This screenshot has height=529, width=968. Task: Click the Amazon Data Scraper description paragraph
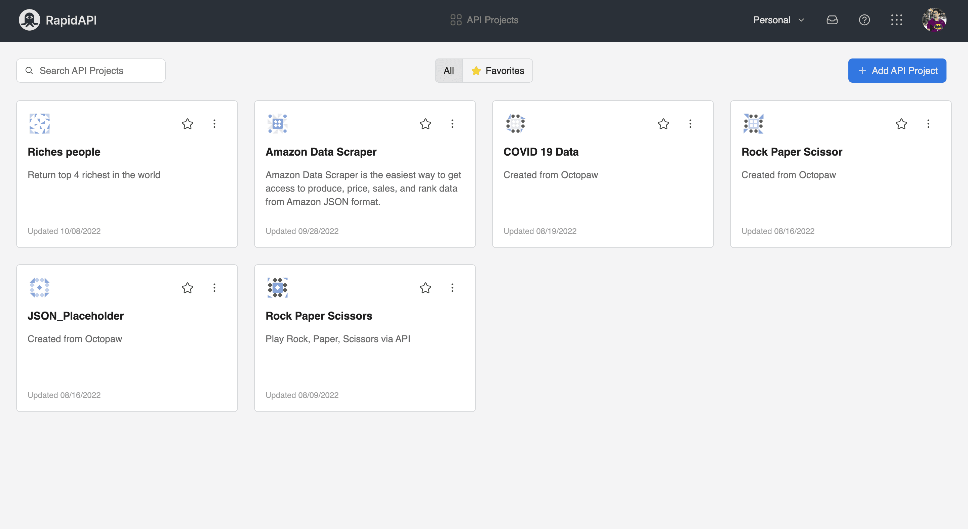tap(363, 189)
